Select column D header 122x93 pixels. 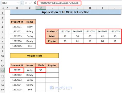(x=41, y=8)
